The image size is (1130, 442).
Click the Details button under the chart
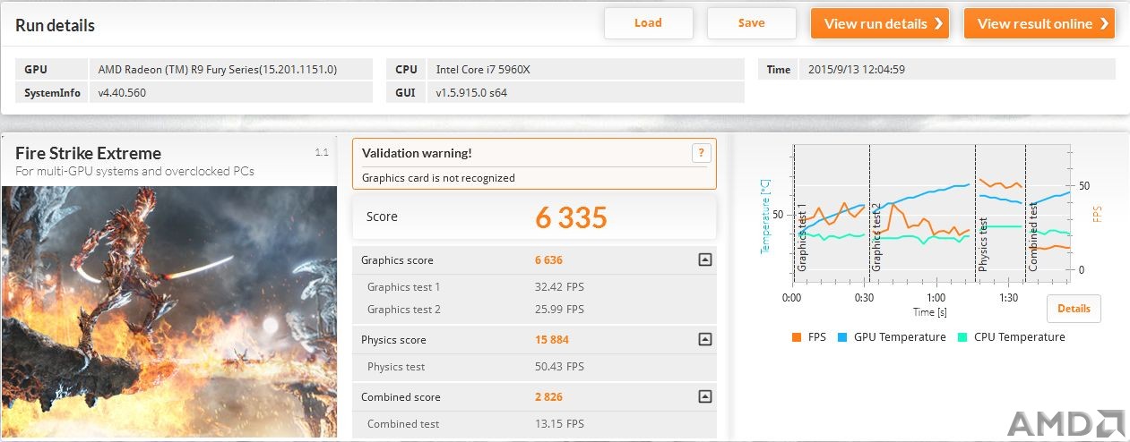(1074, 309)
